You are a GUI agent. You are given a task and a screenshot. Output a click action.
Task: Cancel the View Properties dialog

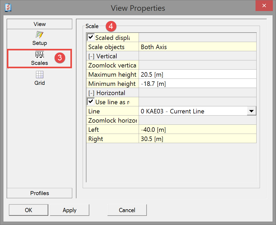coord(127,210)
